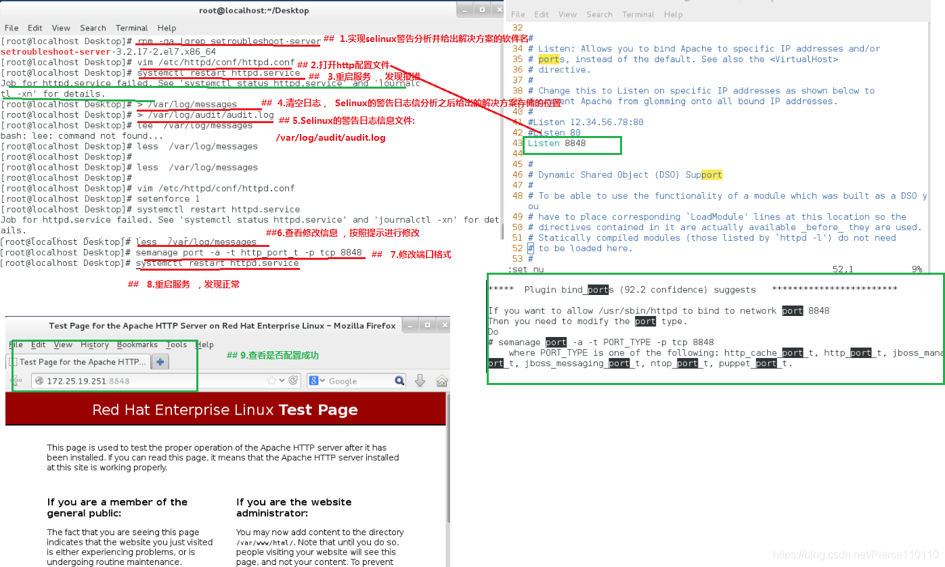
Task: Open File menu in vim terminal window
Action: (x=519, y=14)
